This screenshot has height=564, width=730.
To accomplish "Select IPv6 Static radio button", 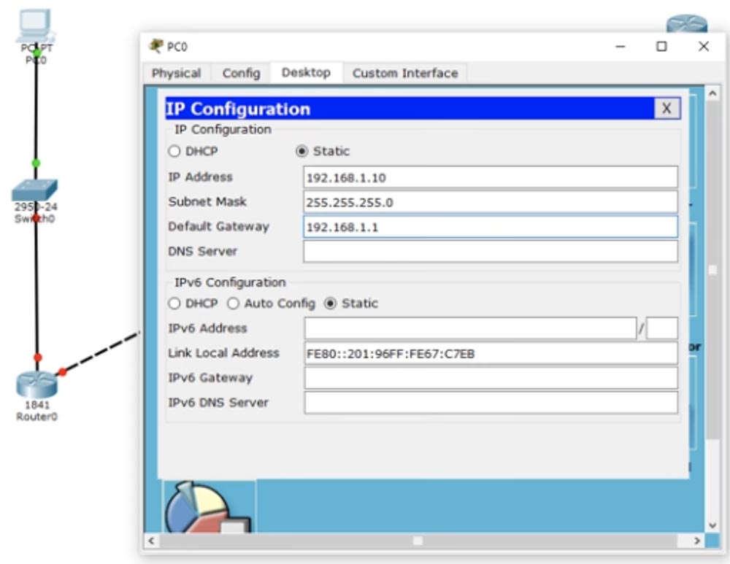I will (x=330, y=304).
